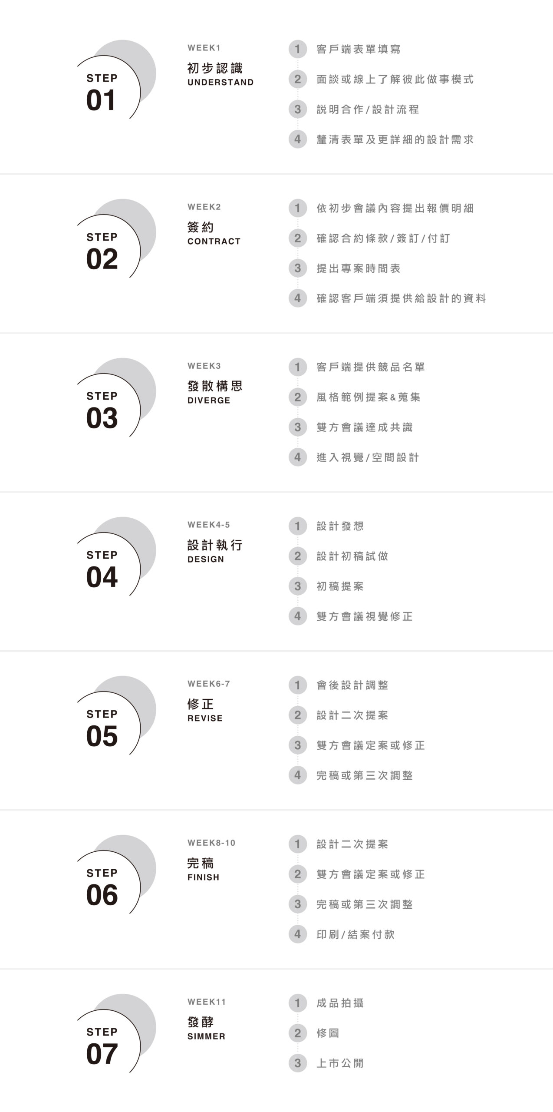Click the 發散構思 DIVERGE heading
The image size is (553, 1112).
click(x=215, y=392)
